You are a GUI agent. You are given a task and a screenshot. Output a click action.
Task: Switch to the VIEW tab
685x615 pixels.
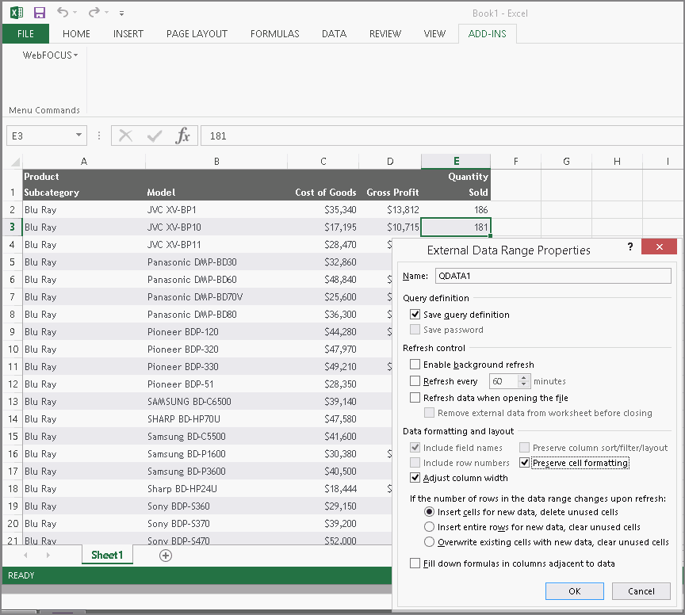click(x=434, y=34)
